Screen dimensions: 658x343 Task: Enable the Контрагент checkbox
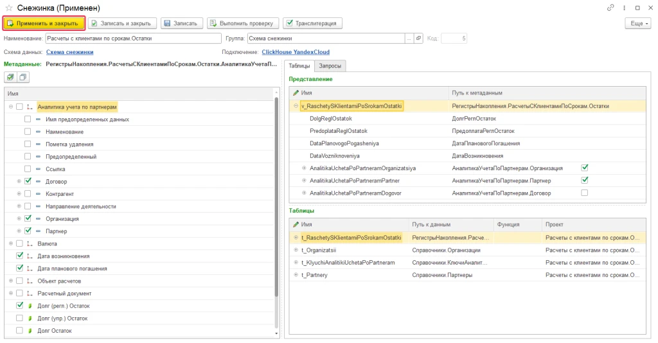[28, 194]
